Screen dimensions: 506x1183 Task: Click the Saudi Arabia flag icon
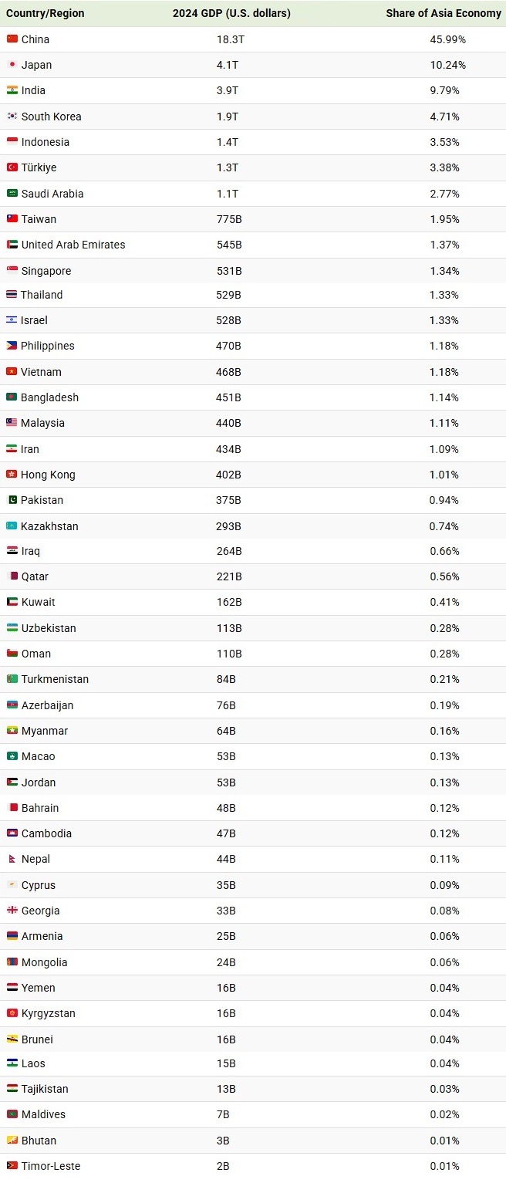[x=12, y=194]
